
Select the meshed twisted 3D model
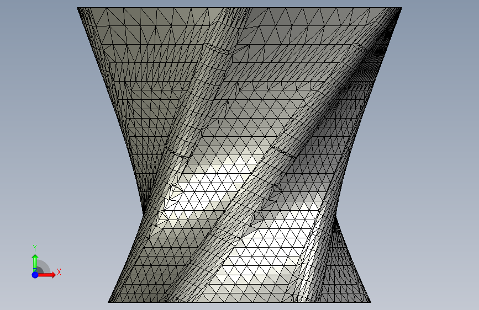pos(240,155)
